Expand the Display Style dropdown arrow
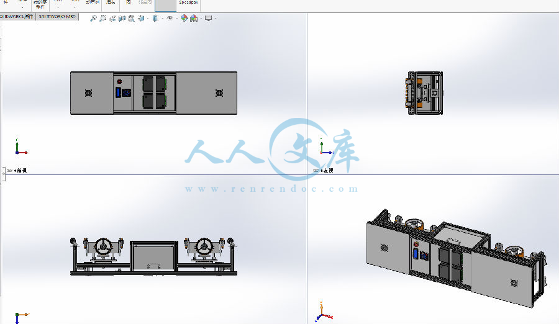This screenshot has height=324, width=559. [162, 19]
